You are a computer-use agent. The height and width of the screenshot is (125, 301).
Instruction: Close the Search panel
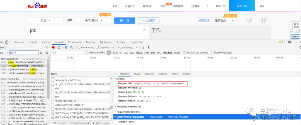click(47, 47)
